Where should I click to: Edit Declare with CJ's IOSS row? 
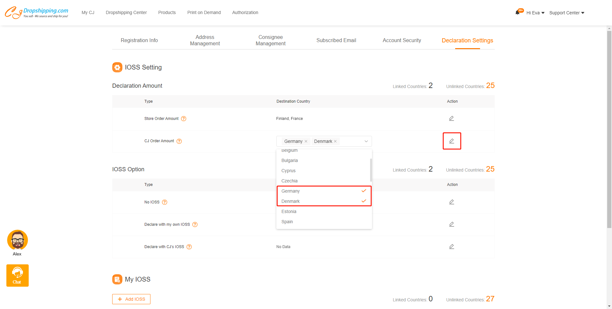(451, 246)
